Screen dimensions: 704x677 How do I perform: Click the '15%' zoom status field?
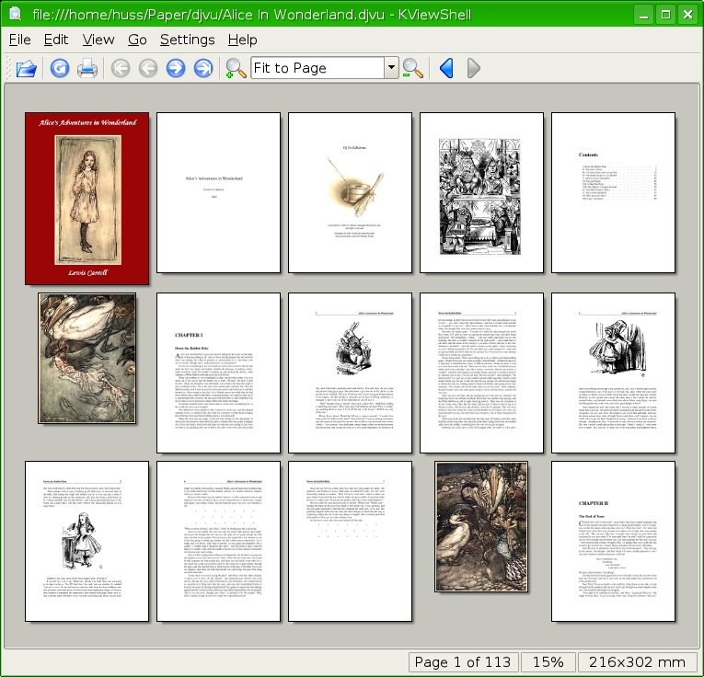click(x=548, y=662)
